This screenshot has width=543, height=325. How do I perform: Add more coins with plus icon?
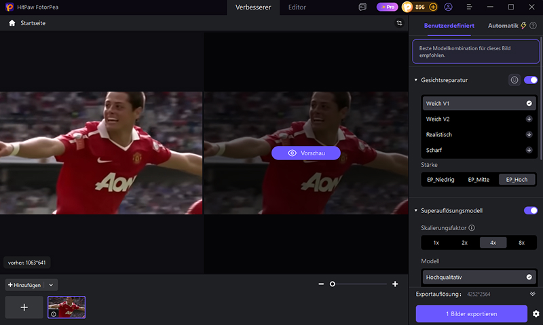433,7
